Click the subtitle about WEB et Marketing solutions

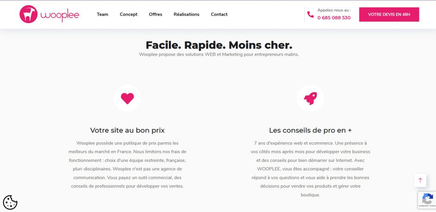219,54
